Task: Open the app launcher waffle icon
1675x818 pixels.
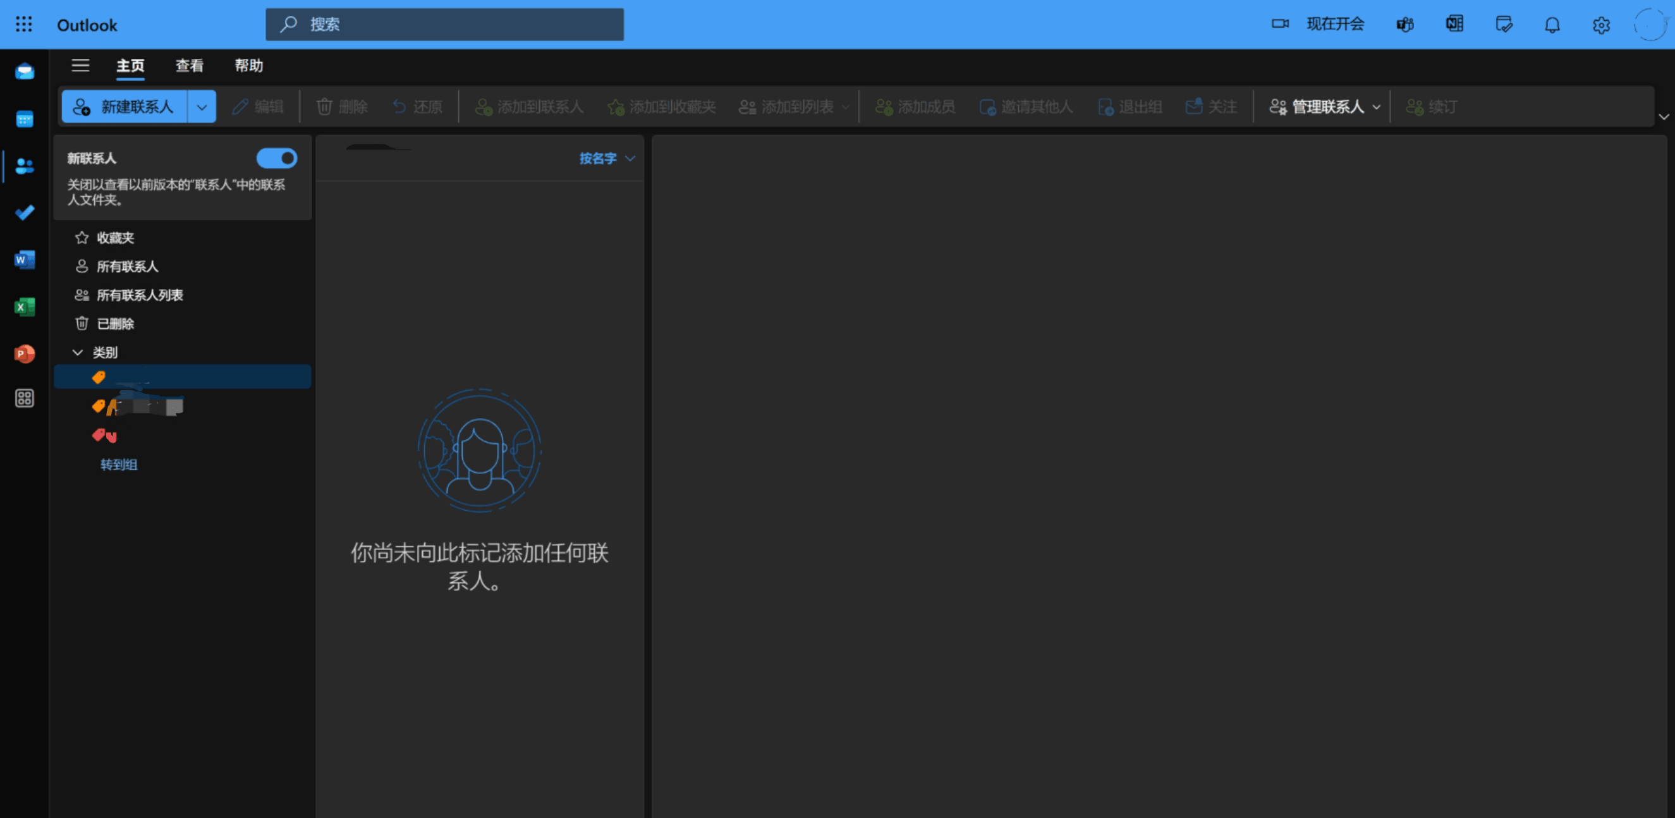Action: point(23,24)
